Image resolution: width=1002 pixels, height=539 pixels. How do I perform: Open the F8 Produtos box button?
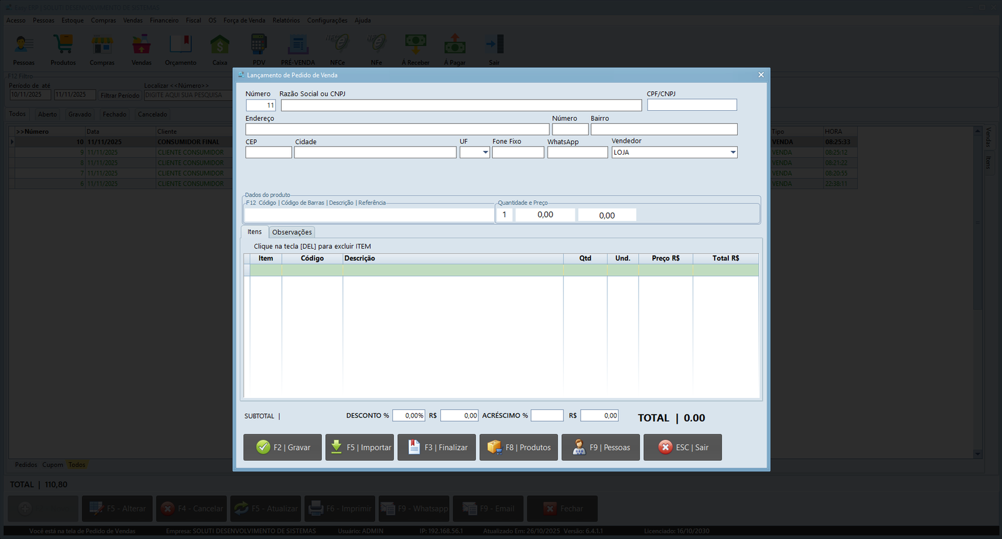point(519,448)
